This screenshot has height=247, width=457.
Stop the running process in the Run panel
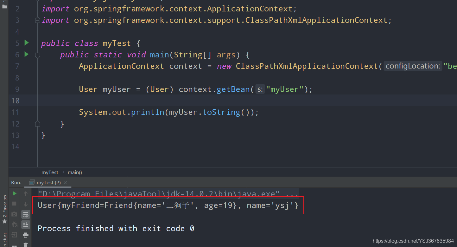click(x=14, y=204)
